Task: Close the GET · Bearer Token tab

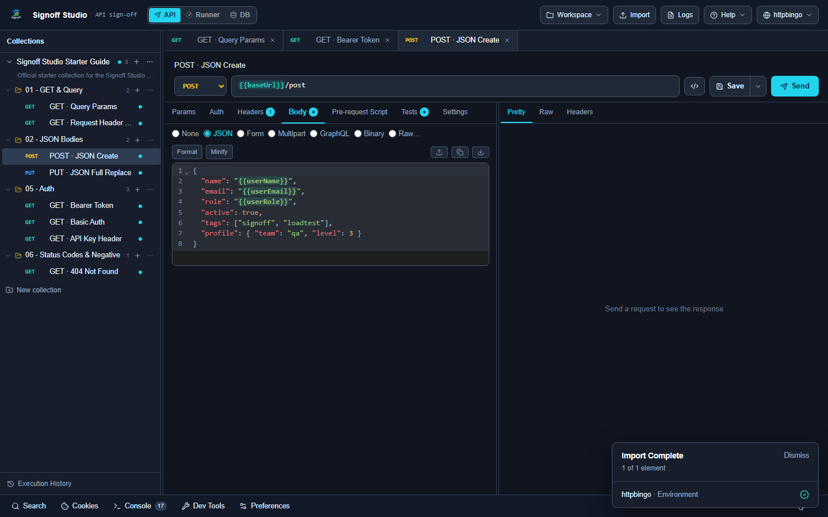Action: (388, 40)
